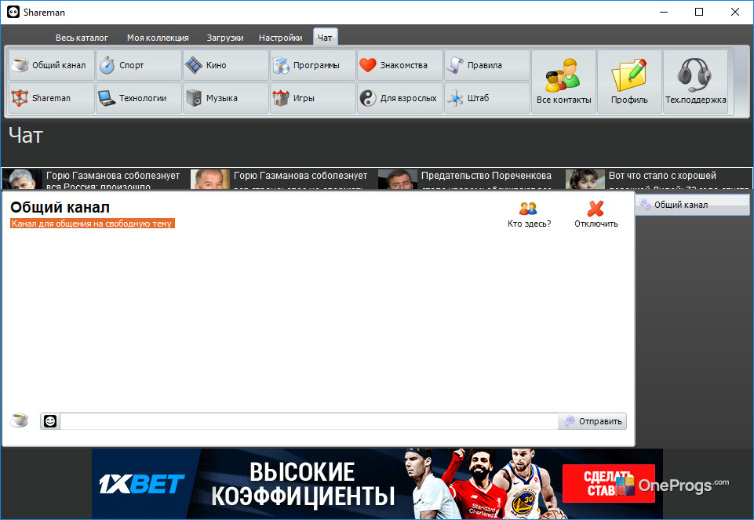Image resolution: width=754 pixels, height=520 pixels.
Task: Open the Музыка speaker channel
Action: [226, 98]
